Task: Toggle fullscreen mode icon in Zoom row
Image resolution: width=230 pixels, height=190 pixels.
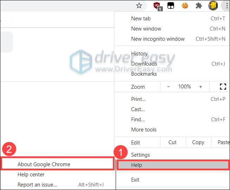Action: point(223,87)
